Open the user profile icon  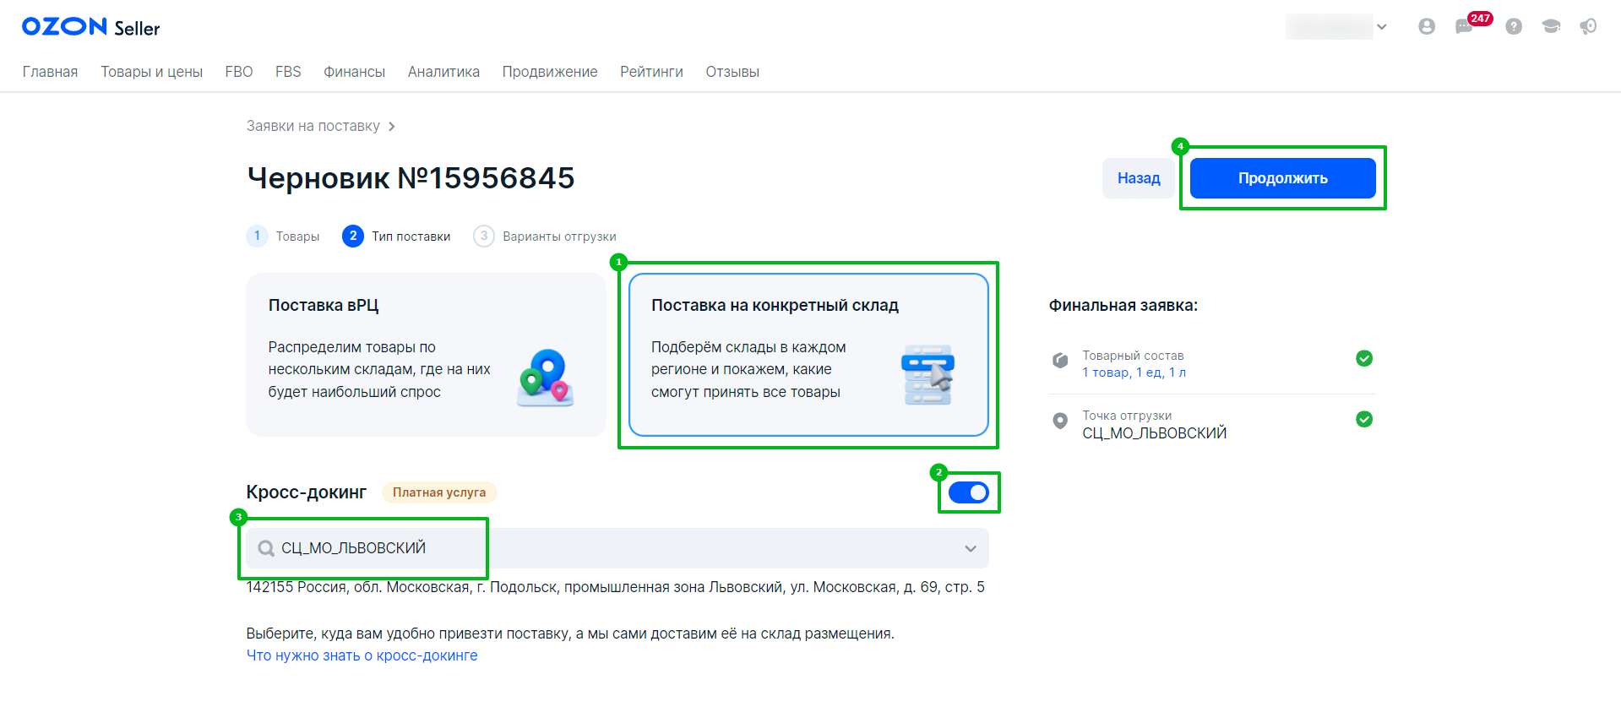pyautogui.click(x=1427, y=27)
